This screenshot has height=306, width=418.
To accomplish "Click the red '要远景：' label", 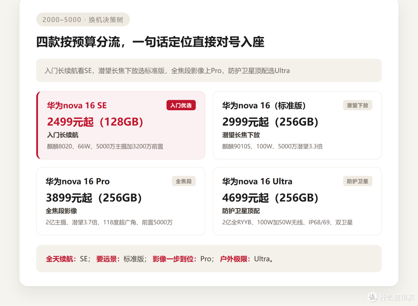I will click(x=108, y=259).
